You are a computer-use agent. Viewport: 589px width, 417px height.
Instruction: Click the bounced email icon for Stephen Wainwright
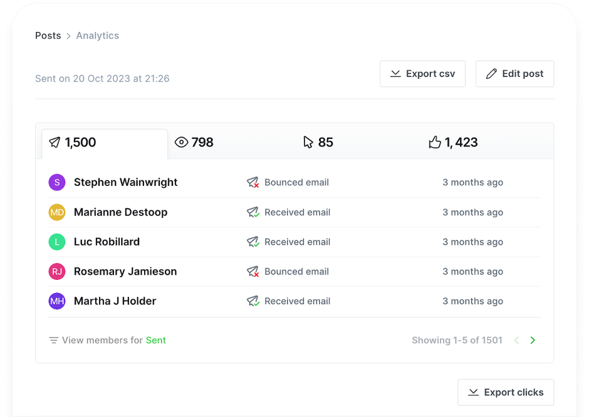pyautogui.click(x=252, y=182)
